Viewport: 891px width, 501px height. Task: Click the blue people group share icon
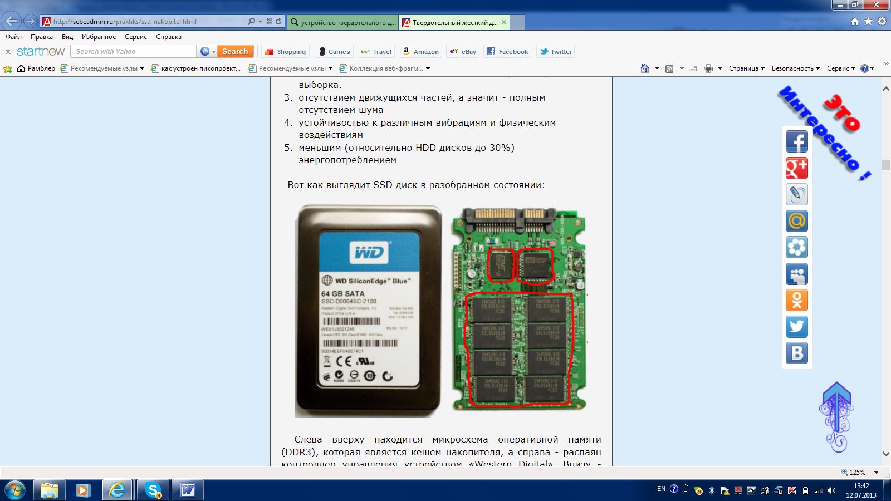tap(797, 274)
